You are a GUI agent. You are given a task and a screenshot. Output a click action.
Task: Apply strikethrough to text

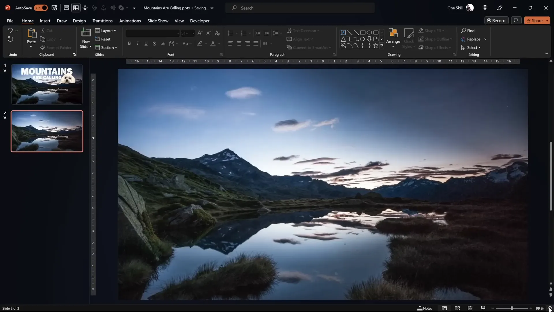[x=163, y=43]
